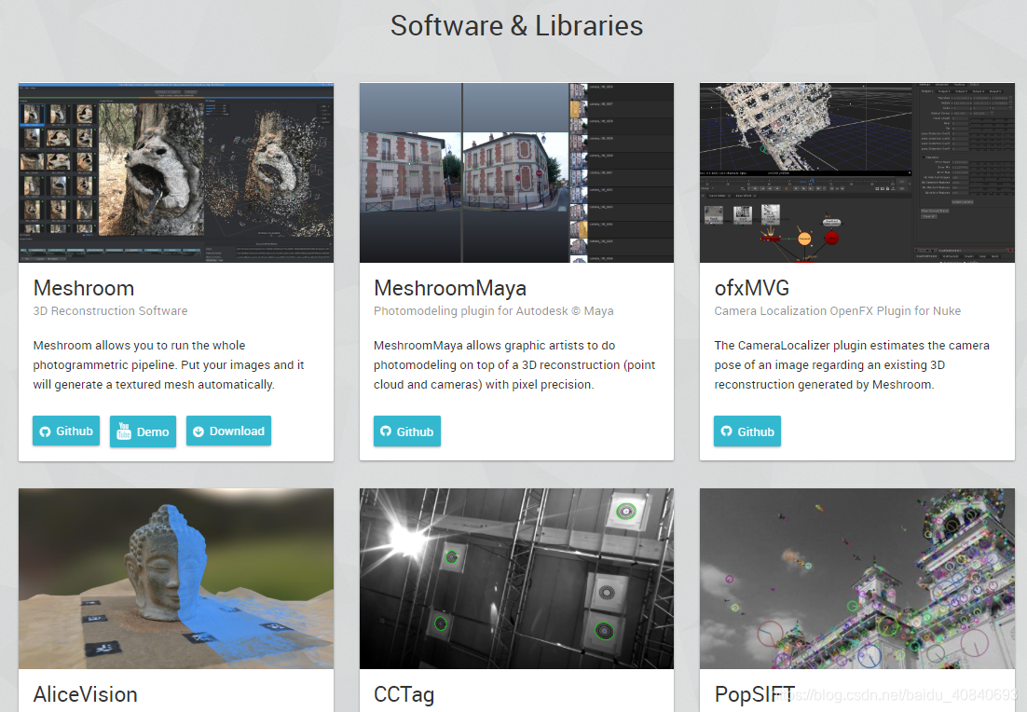1027x712 pixels.
Task: Select the AliceVision Buddha statue image
Action: click(x=176, y=578)
